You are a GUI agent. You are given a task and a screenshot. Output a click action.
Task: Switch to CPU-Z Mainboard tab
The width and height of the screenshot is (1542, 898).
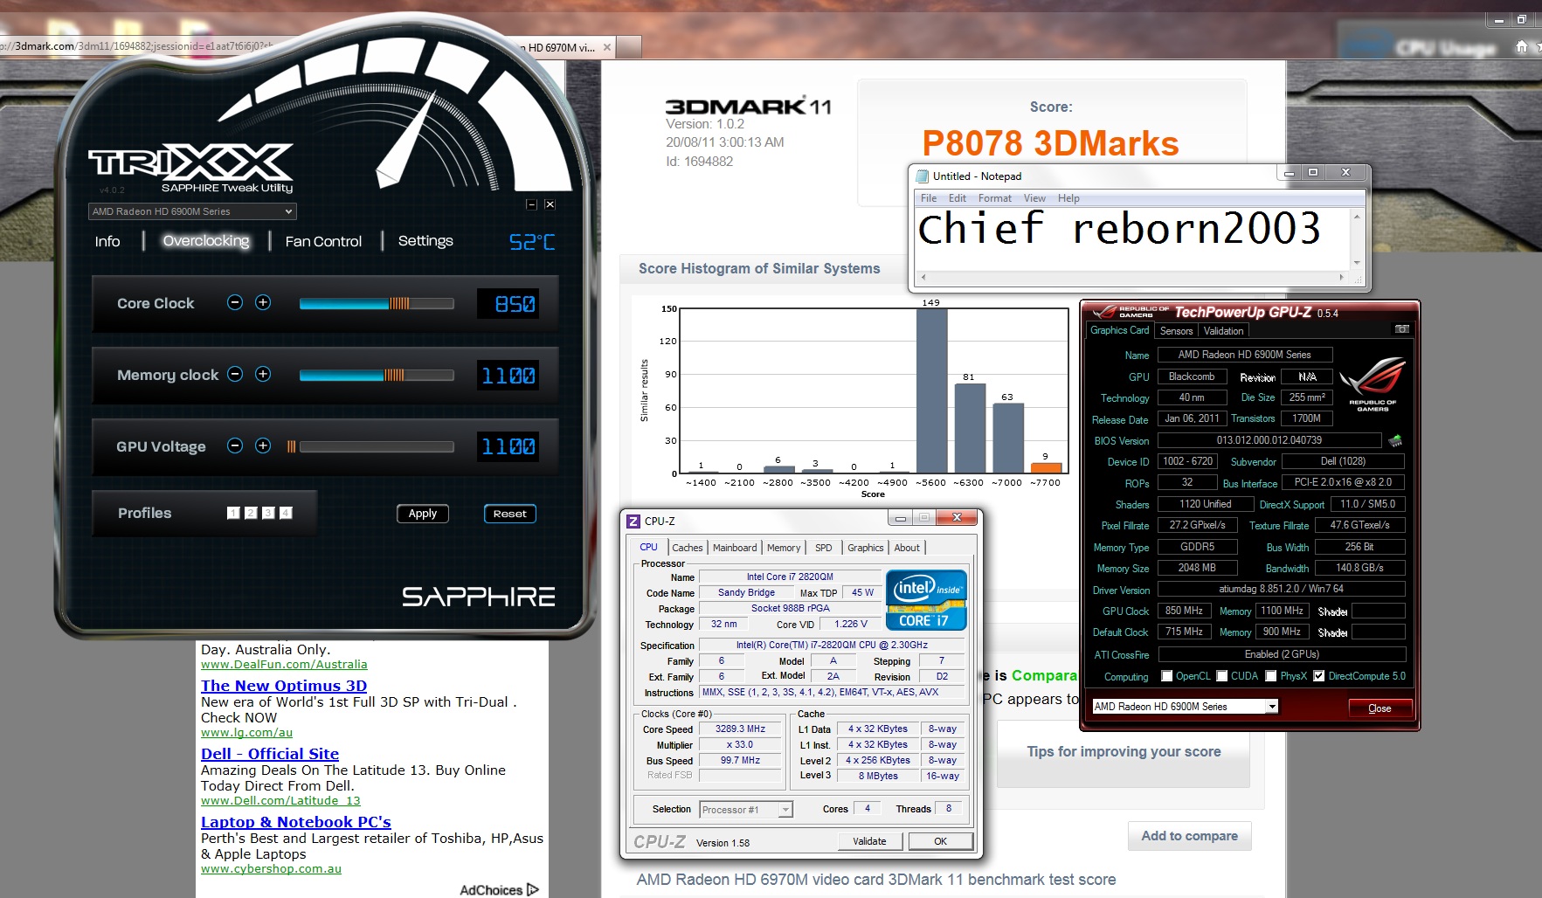735,548
